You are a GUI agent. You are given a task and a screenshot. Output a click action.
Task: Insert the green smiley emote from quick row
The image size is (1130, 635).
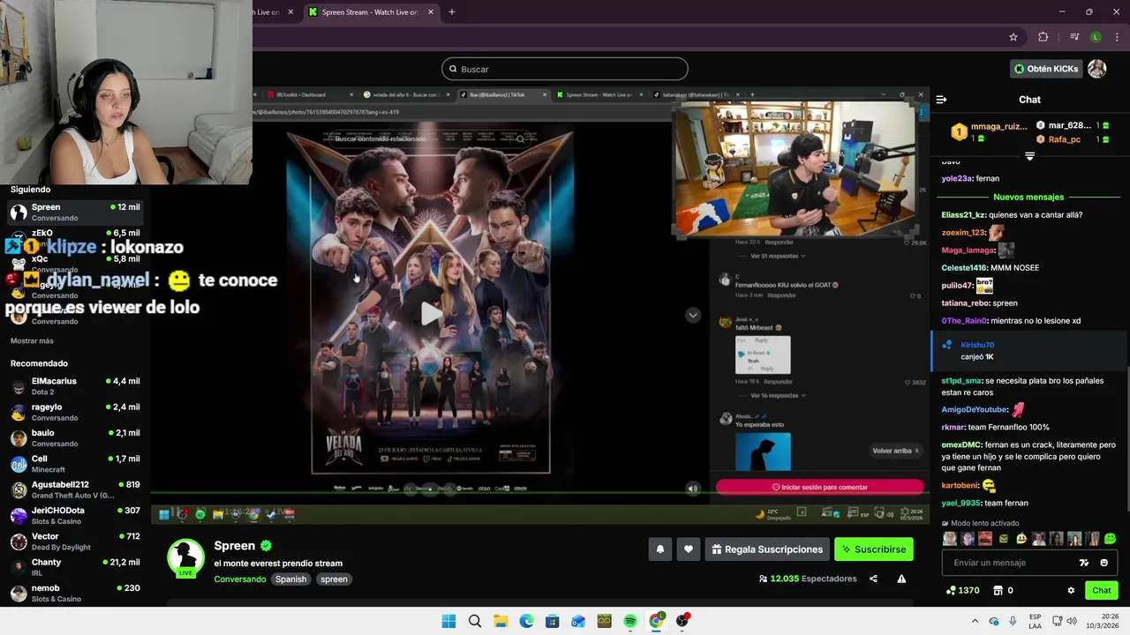[1110, 538]
